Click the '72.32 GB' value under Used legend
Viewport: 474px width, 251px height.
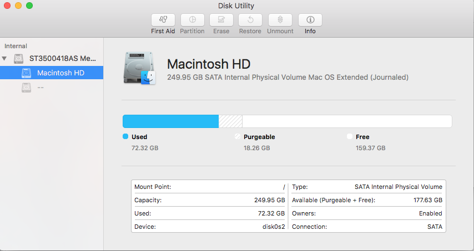(x=145, y=148)
